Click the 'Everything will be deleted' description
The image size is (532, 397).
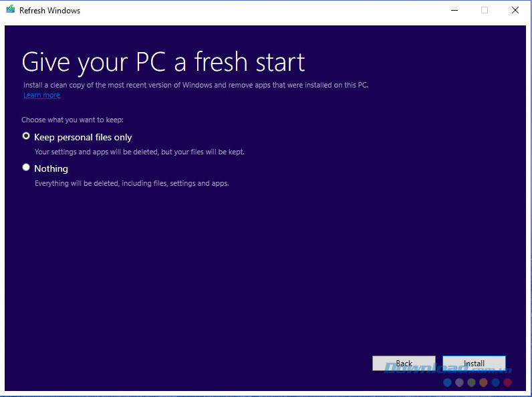point(132,184)
